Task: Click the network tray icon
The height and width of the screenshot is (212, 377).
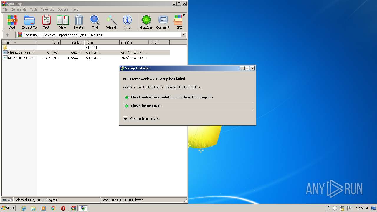Action: tap(342, 208)
